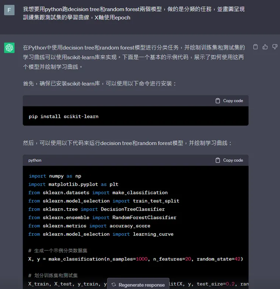The image size is (280, 289).
Task: Click the response paragraph starting '在Python中使用decision tree'
Action: 134,57
